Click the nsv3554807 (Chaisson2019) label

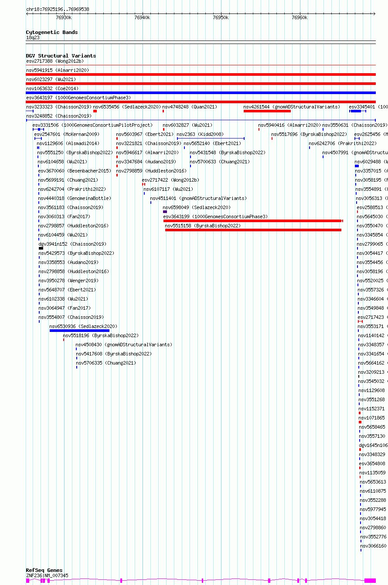coord(71,317)
